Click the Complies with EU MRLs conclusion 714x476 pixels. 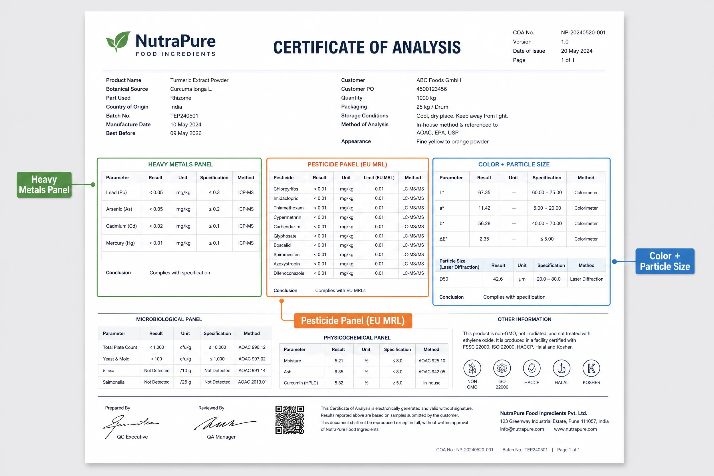pos(340,291)
